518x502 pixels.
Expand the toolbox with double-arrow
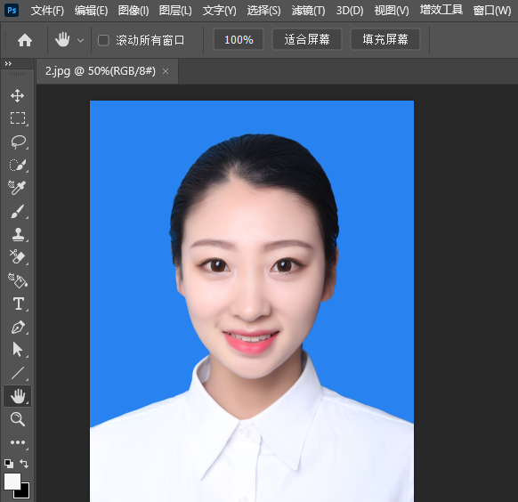[8, 64]
